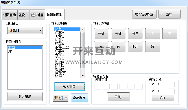Select 环幕2 in projector list
This screenshot has width=188, height=110.
click(x=67, y=33)
